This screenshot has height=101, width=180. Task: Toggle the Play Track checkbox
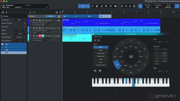pos(25,27)
